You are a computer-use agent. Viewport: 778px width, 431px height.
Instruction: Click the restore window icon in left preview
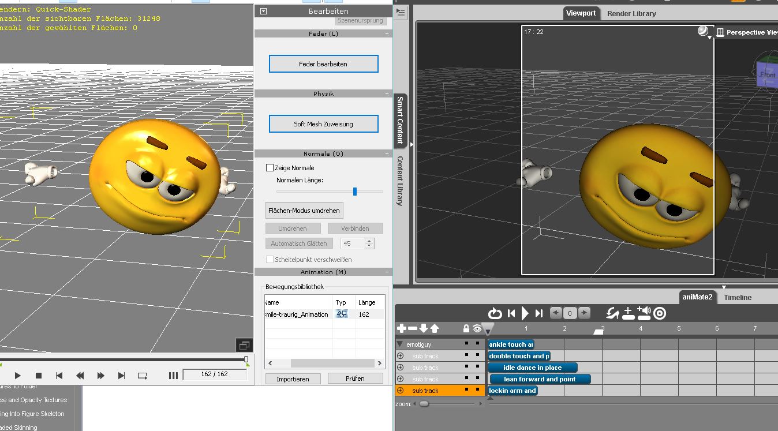[x=244, y=346]
